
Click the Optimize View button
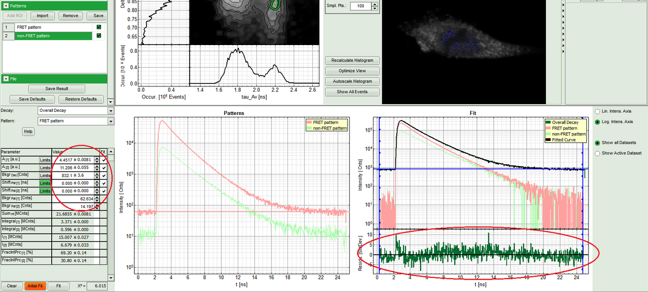point(352,71)
